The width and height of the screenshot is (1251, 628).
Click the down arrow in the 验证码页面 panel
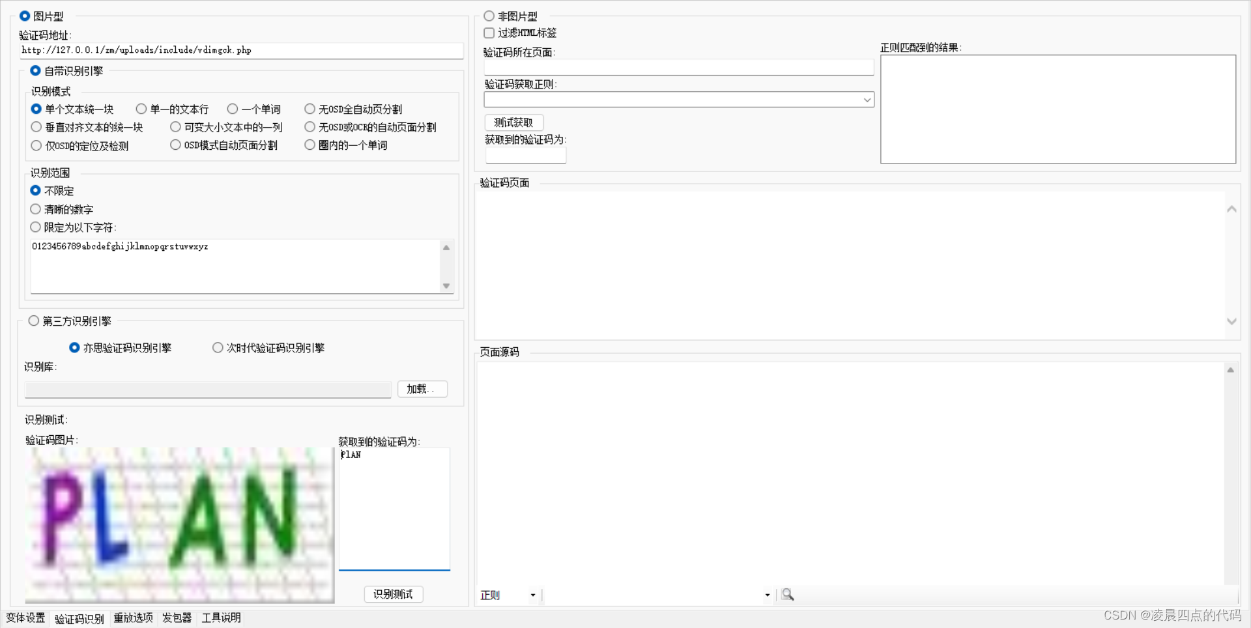(x=1231, y=321)
